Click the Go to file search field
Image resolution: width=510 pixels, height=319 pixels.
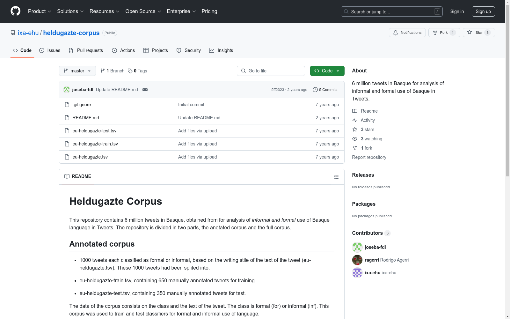point(271,71)
